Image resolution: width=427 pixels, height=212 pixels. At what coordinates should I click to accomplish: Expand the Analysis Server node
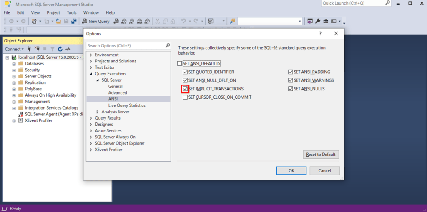pyautogui.click(x=98, y=112)
